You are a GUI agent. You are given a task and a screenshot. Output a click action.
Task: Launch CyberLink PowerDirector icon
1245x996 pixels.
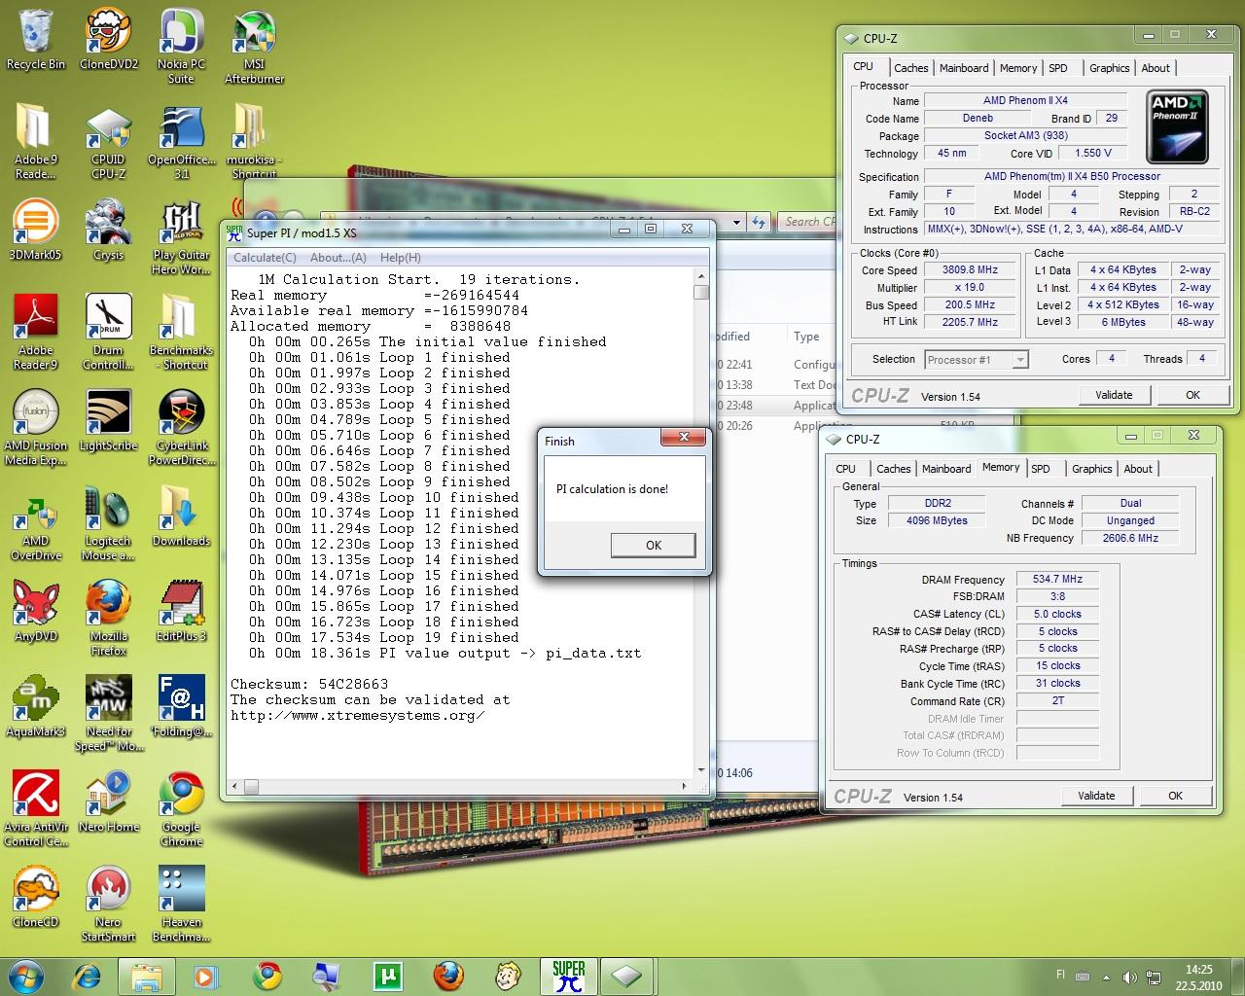tap(181, 428)
